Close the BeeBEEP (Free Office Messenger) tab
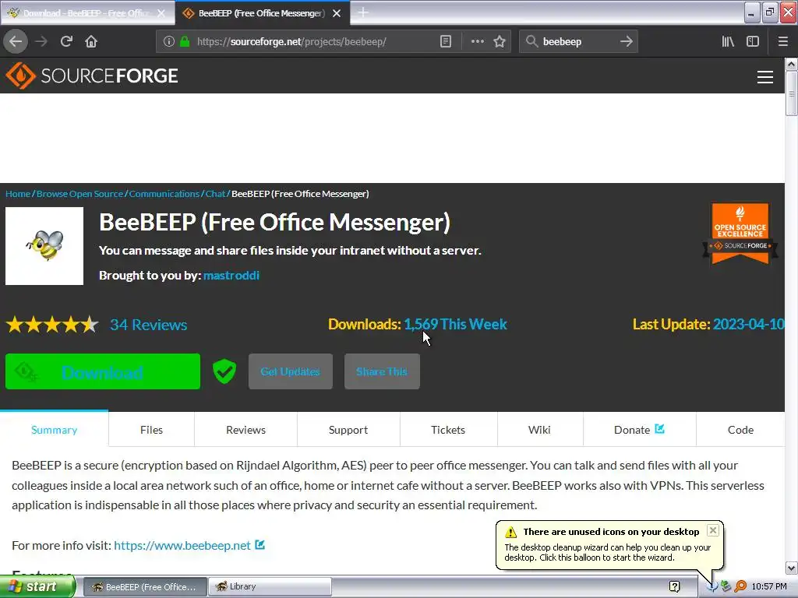This screenshot has height=598, width=798. point(337,13)
